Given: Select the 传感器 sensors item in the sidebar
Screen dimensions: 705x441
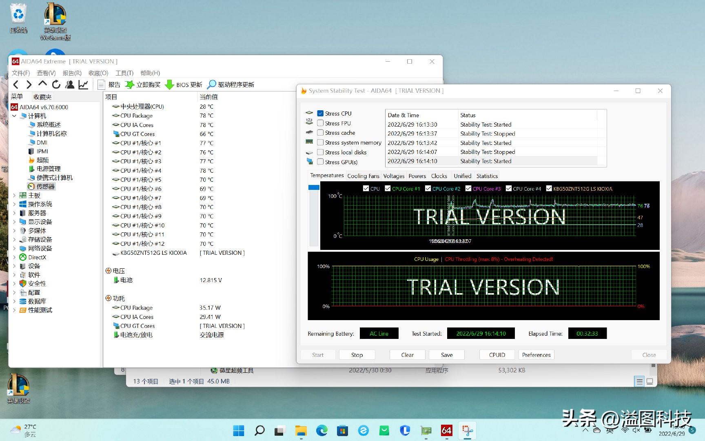Looking at the screenshot, I should 45,186.
